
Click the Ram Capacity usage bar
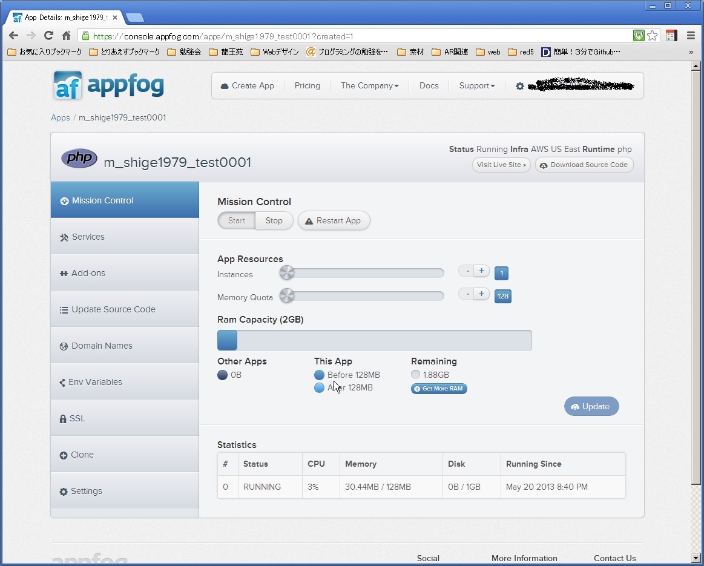coord(375,340)
